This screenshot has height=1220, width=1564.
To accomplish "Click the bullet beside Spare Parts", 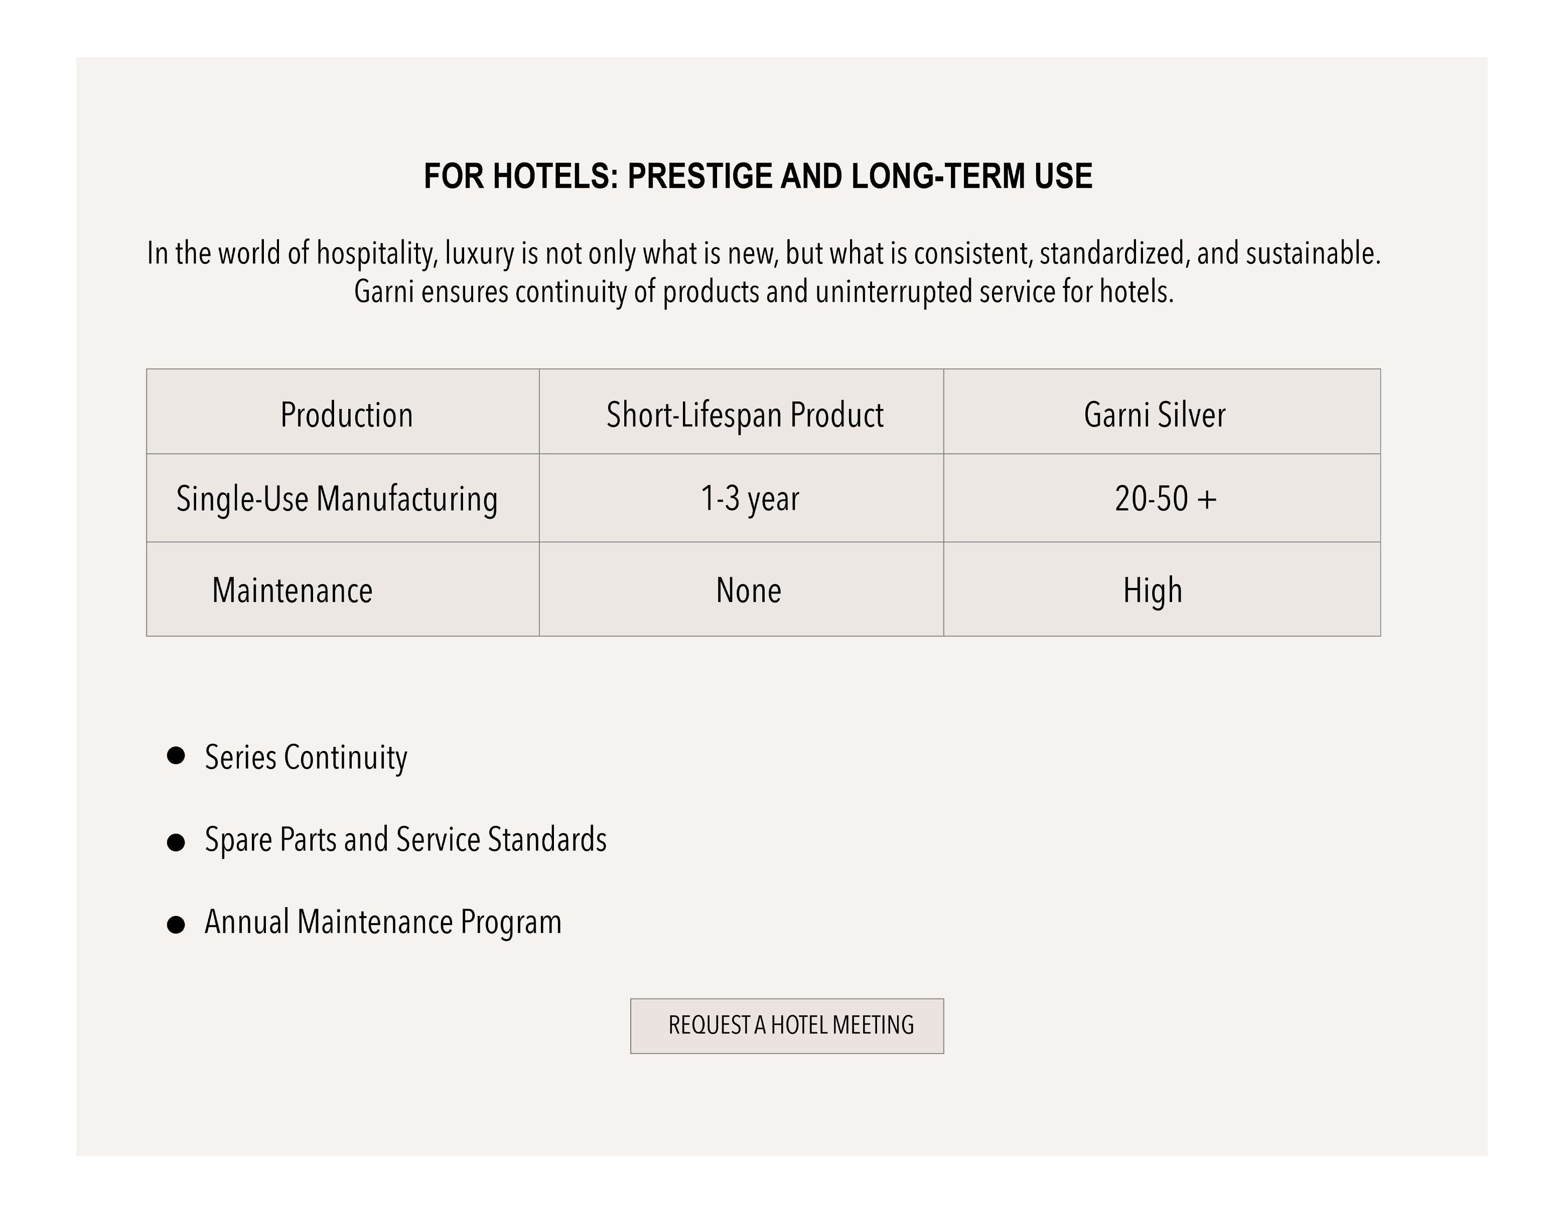I will pyautogui.click(x=176, y=842).
